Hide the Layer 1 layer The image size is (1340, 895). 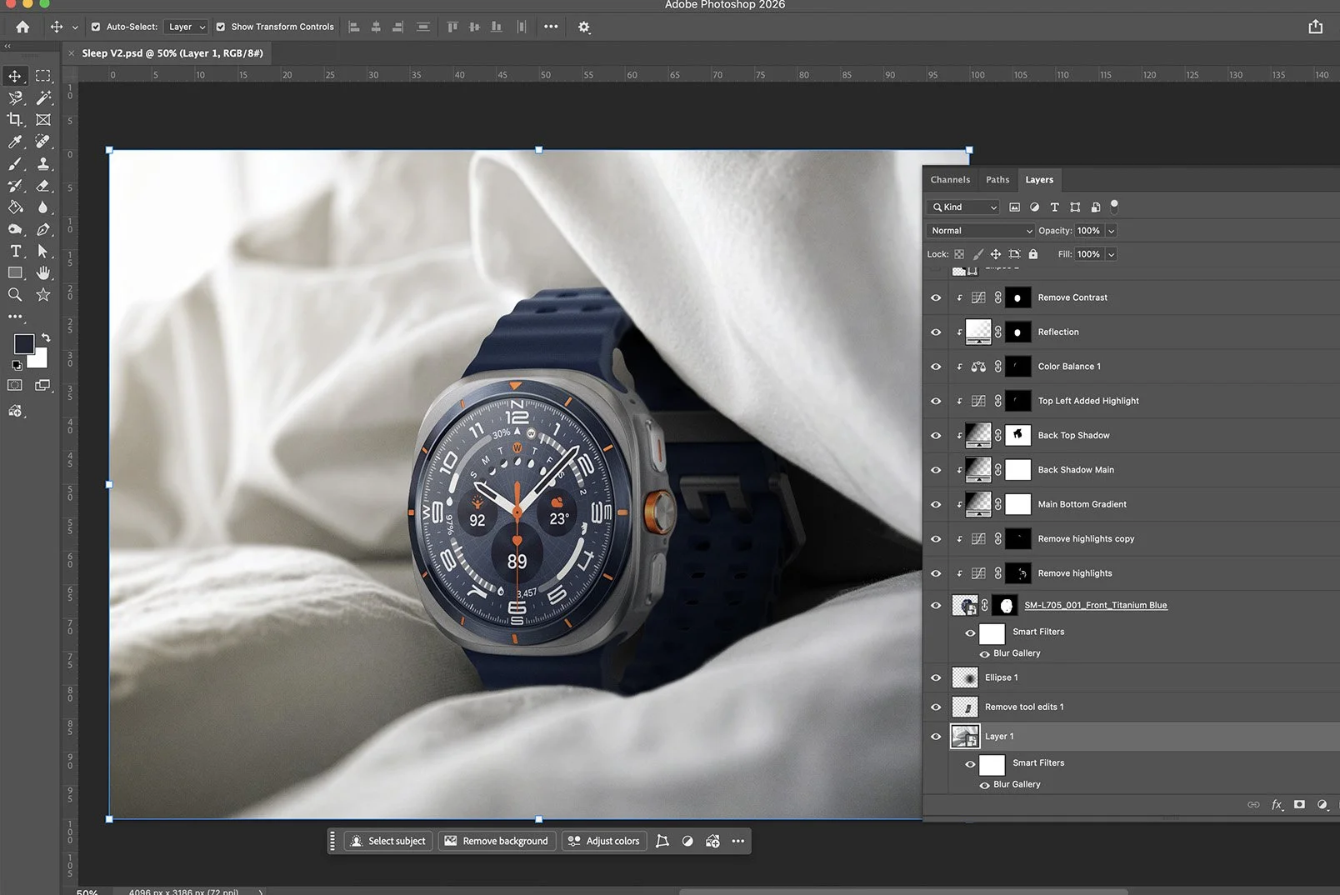pyautogui.click(x=936, y=737)
